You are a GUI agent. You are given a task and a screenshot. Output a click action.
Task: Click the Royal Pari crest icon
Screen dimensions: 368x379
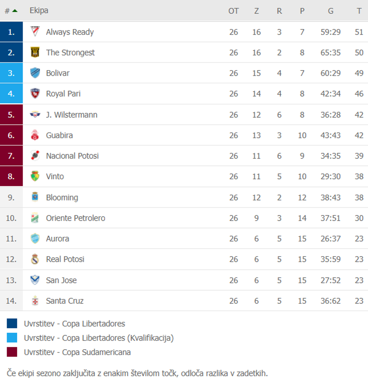pos(34,94)
